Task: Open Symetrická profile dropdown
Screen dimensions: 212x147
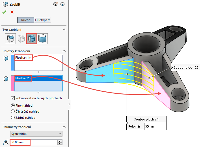Action: click(36, 134)
